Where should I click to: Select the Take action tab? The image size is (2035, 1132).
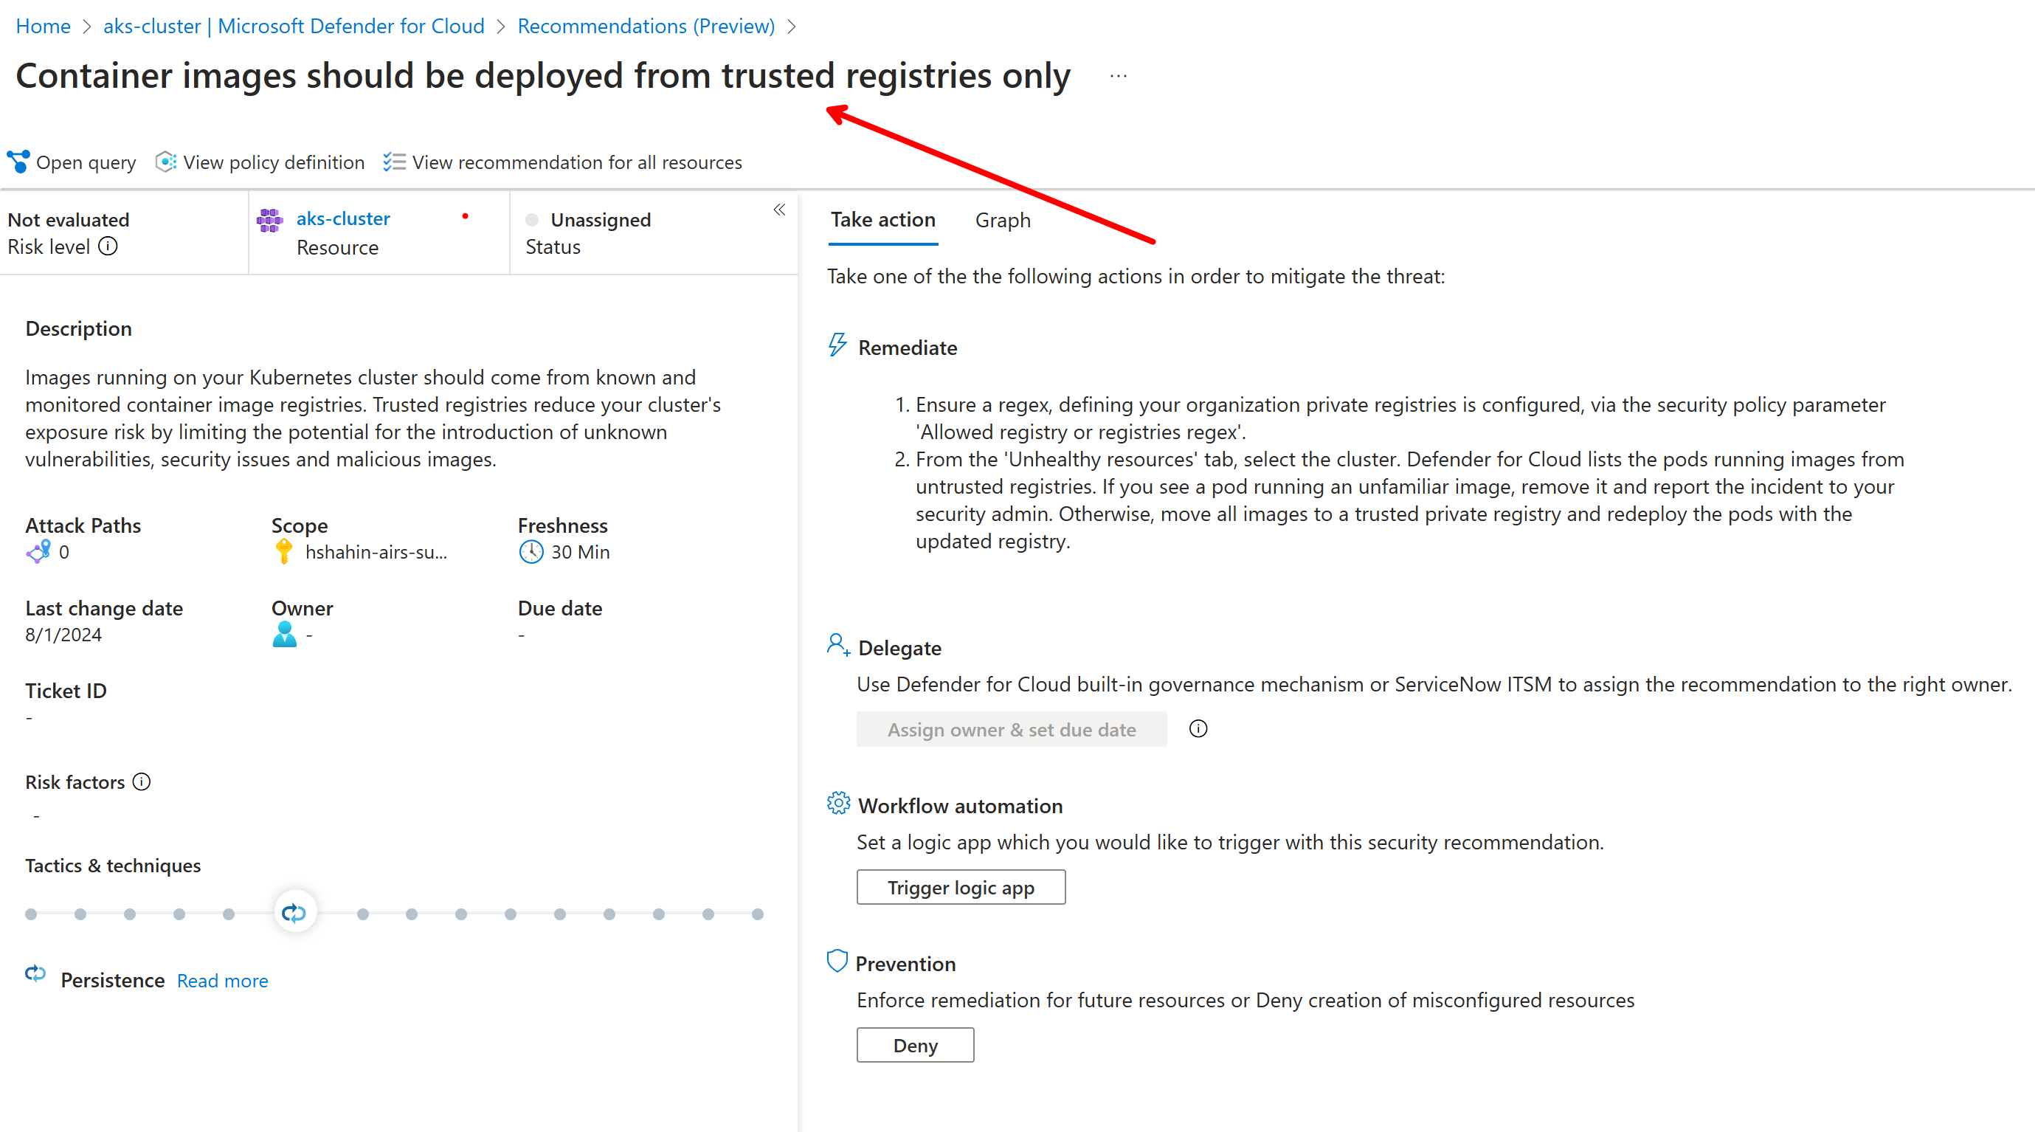click(x=882, y=220)
